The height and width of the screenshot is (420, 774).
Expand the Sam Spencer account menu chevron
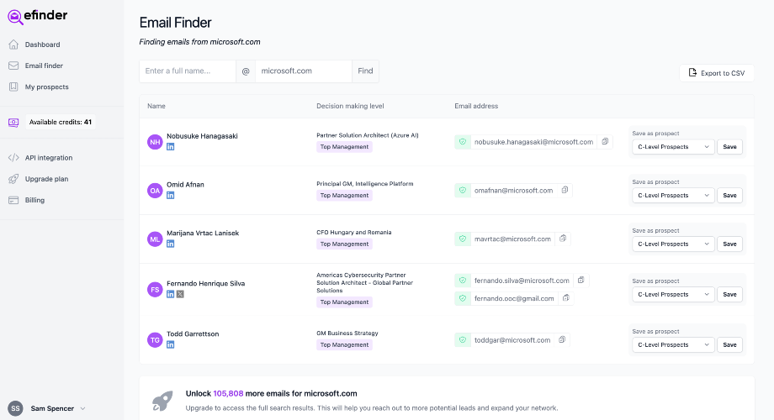(83, 408)
